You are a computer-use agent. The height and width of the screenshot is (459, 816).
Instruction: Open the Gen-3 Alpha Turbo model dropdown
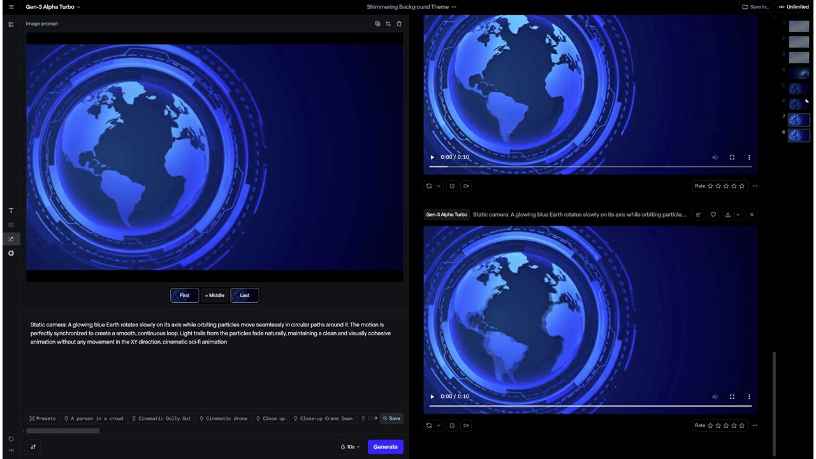(x=53, y=7)
